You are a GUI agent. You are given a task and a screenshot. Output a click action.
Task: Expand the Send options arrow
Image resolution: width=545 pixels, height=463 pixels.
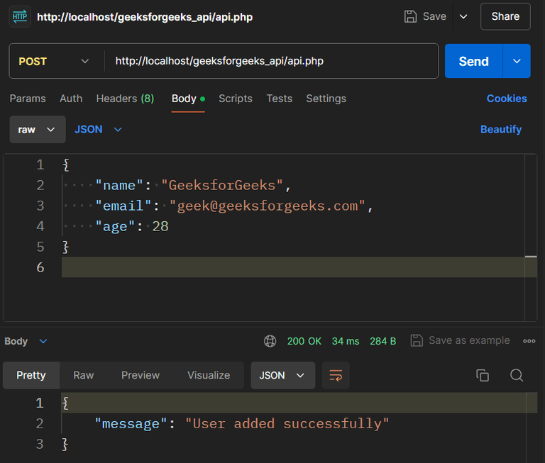click(517, 61)
